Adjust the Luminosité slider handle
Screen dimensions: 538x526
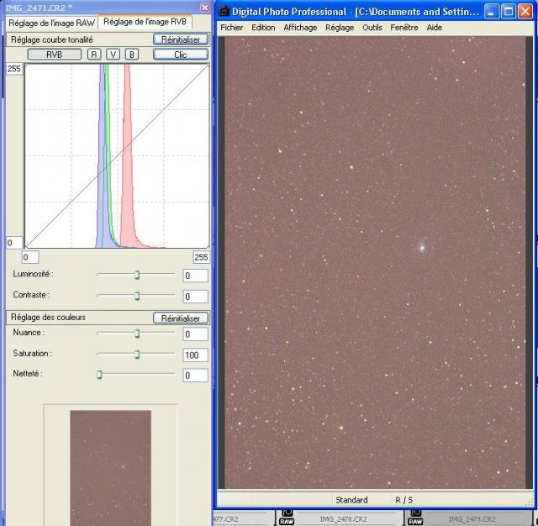click(x=137, y=275)
